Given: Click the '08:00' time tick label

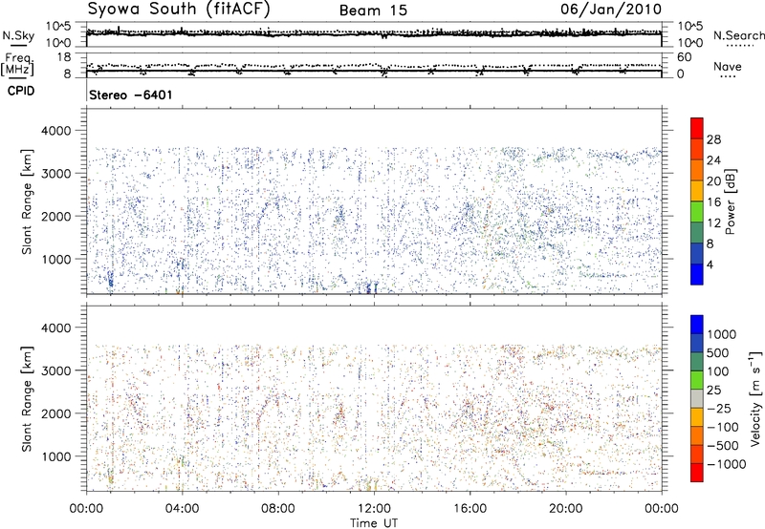Looking at the screenshot, I should click(x=278, y=509).
